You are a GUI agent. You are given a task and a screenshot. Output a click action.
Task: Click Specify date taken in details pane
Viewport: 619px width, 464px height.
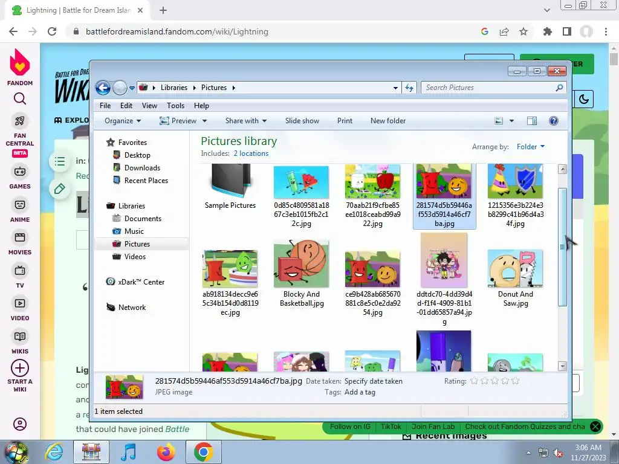[374, 381]
